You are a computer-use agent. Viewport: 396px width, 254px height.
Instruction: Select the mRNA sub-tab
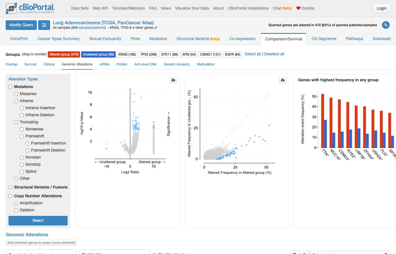tap(104, 64)
